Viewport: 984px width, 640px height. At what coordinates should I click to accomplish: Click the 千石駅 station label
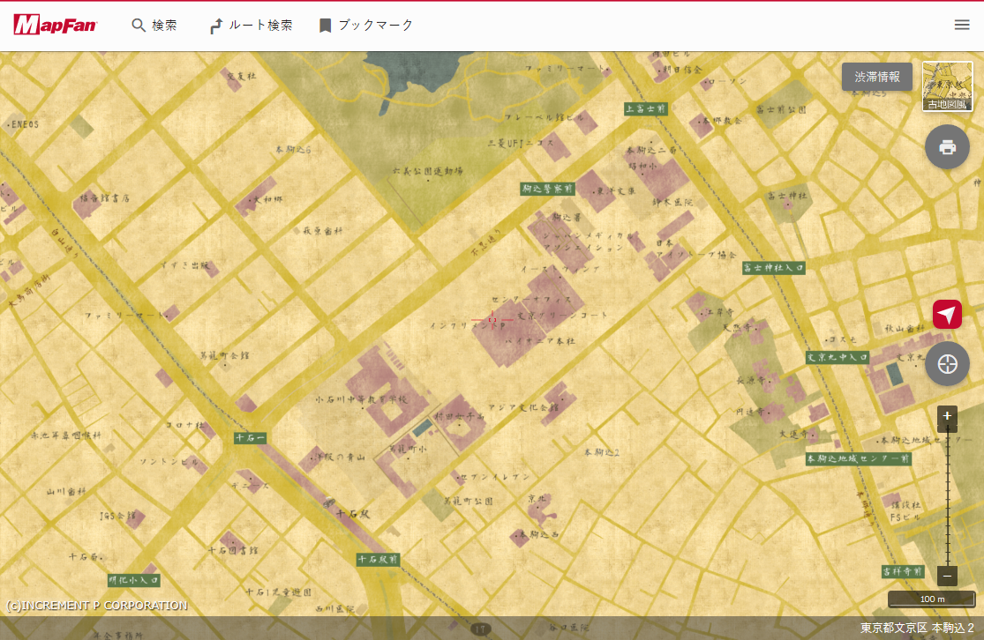(x=353, y=514)
